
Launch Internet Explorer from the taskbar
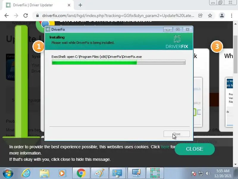click(26, 173)
